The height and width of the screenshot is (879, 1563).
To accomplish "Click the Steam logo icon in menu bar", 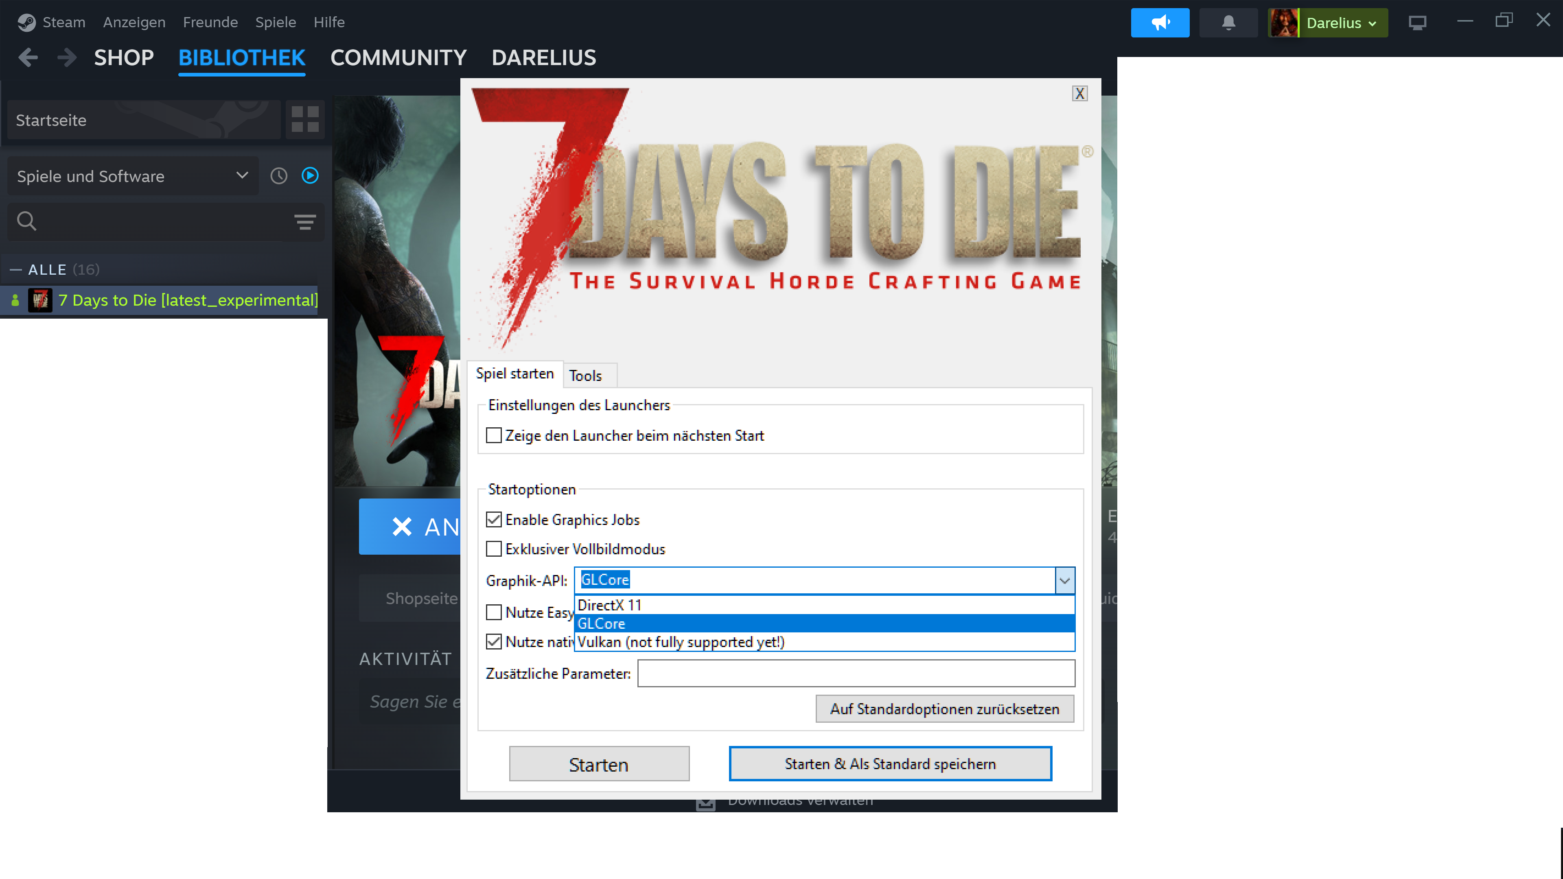I will (26, 22).
